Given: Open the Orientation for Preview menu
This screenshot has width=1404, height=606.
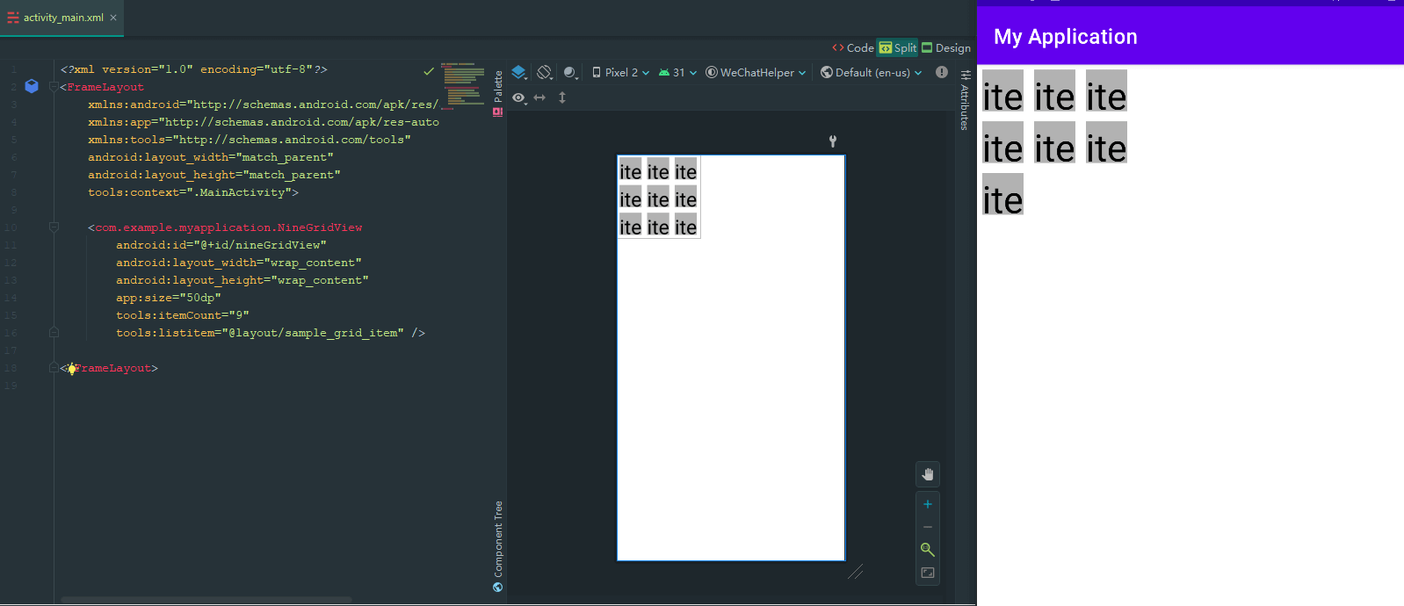Looking at the screenshot, I should pyautogui.click(x=545, y=72).
